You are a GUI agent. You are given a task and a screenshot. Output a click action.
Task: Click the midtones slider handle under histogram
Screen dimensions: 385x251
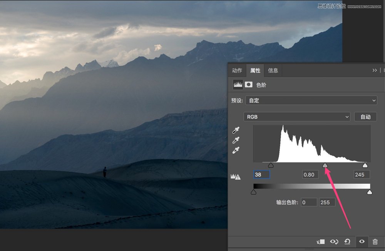pos(325,165)
